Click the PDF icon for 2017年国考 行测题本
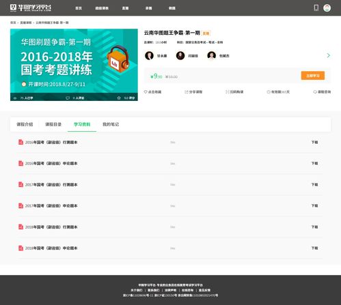 [21, 184]
